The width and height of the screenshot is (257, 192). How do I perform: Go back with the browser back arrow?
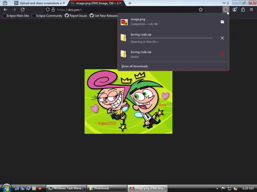[6, 10]
